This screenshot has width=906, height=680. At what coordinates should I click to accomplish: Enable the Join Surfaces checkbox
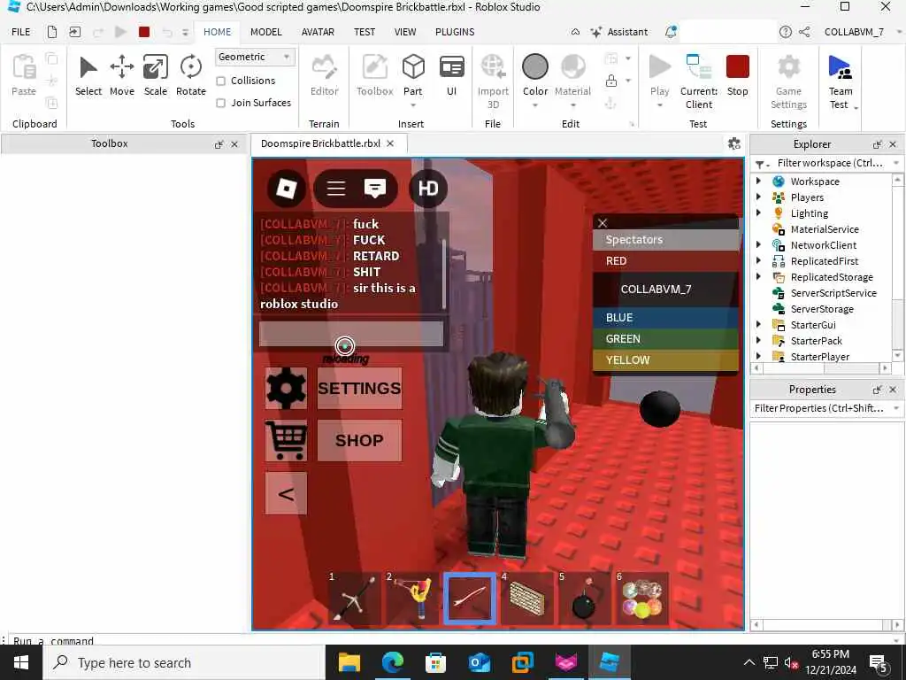[x=220, y=103]
